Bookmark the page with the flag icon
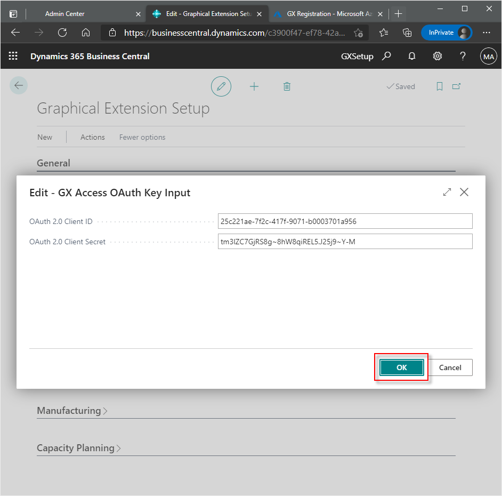Screen dimensions: 502x496 click(439, 86)
